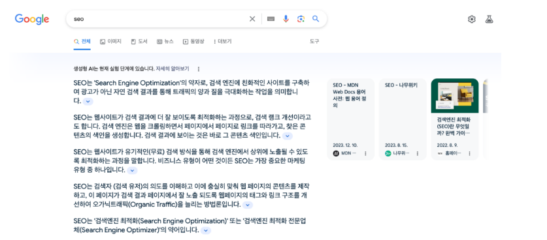Expand the paragraph ending 마케팅 유형 중 하나입니다

pos(132,170)
